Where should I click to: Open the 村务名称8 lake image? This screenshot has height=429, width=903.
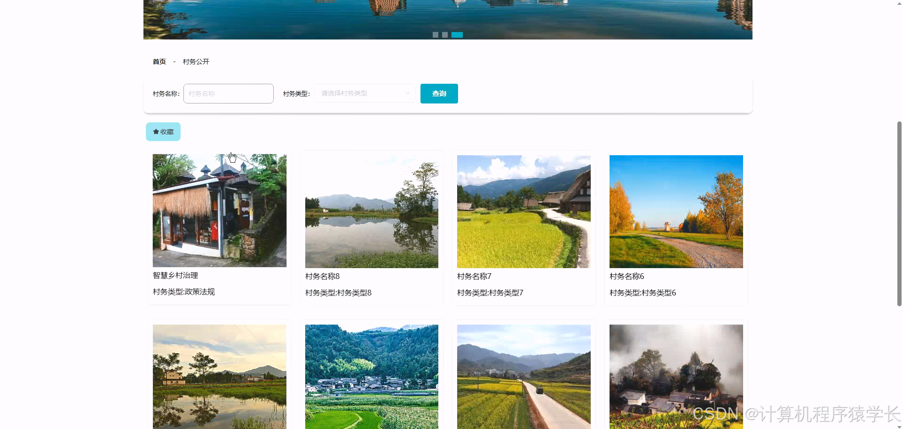point(372,212)
